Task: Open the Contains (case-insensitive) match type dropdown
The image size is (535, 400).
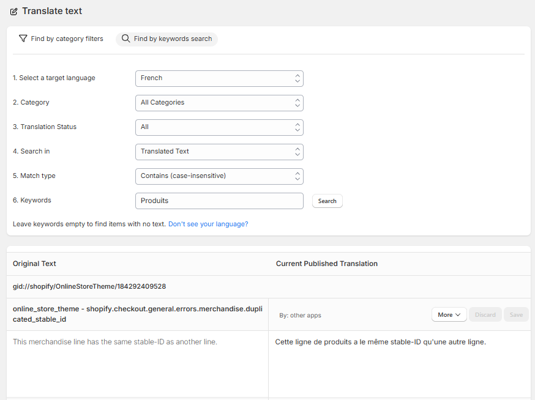Action: (219, 176)
